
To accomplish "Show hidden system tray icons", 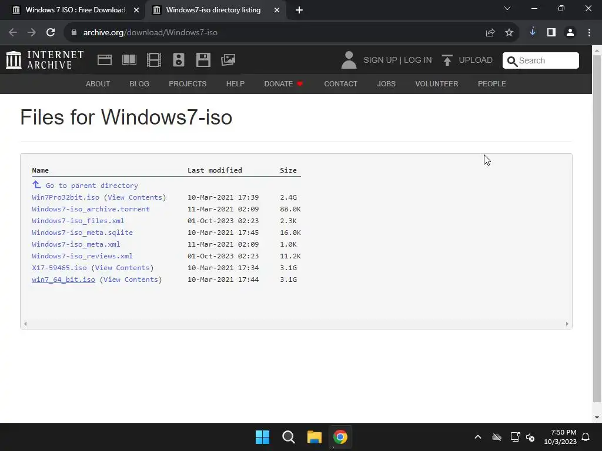I will click(478, 437).
